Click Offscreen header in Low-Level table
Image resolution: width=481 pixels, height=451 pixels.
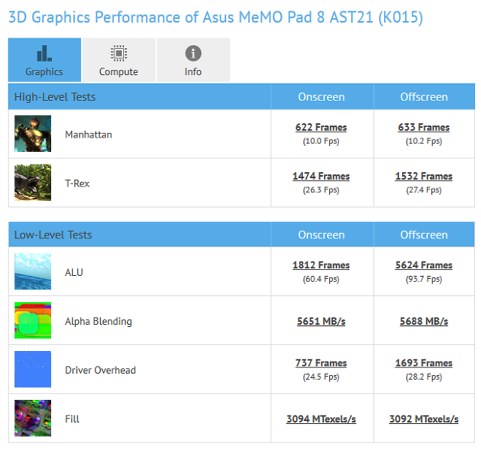[424, 235]
